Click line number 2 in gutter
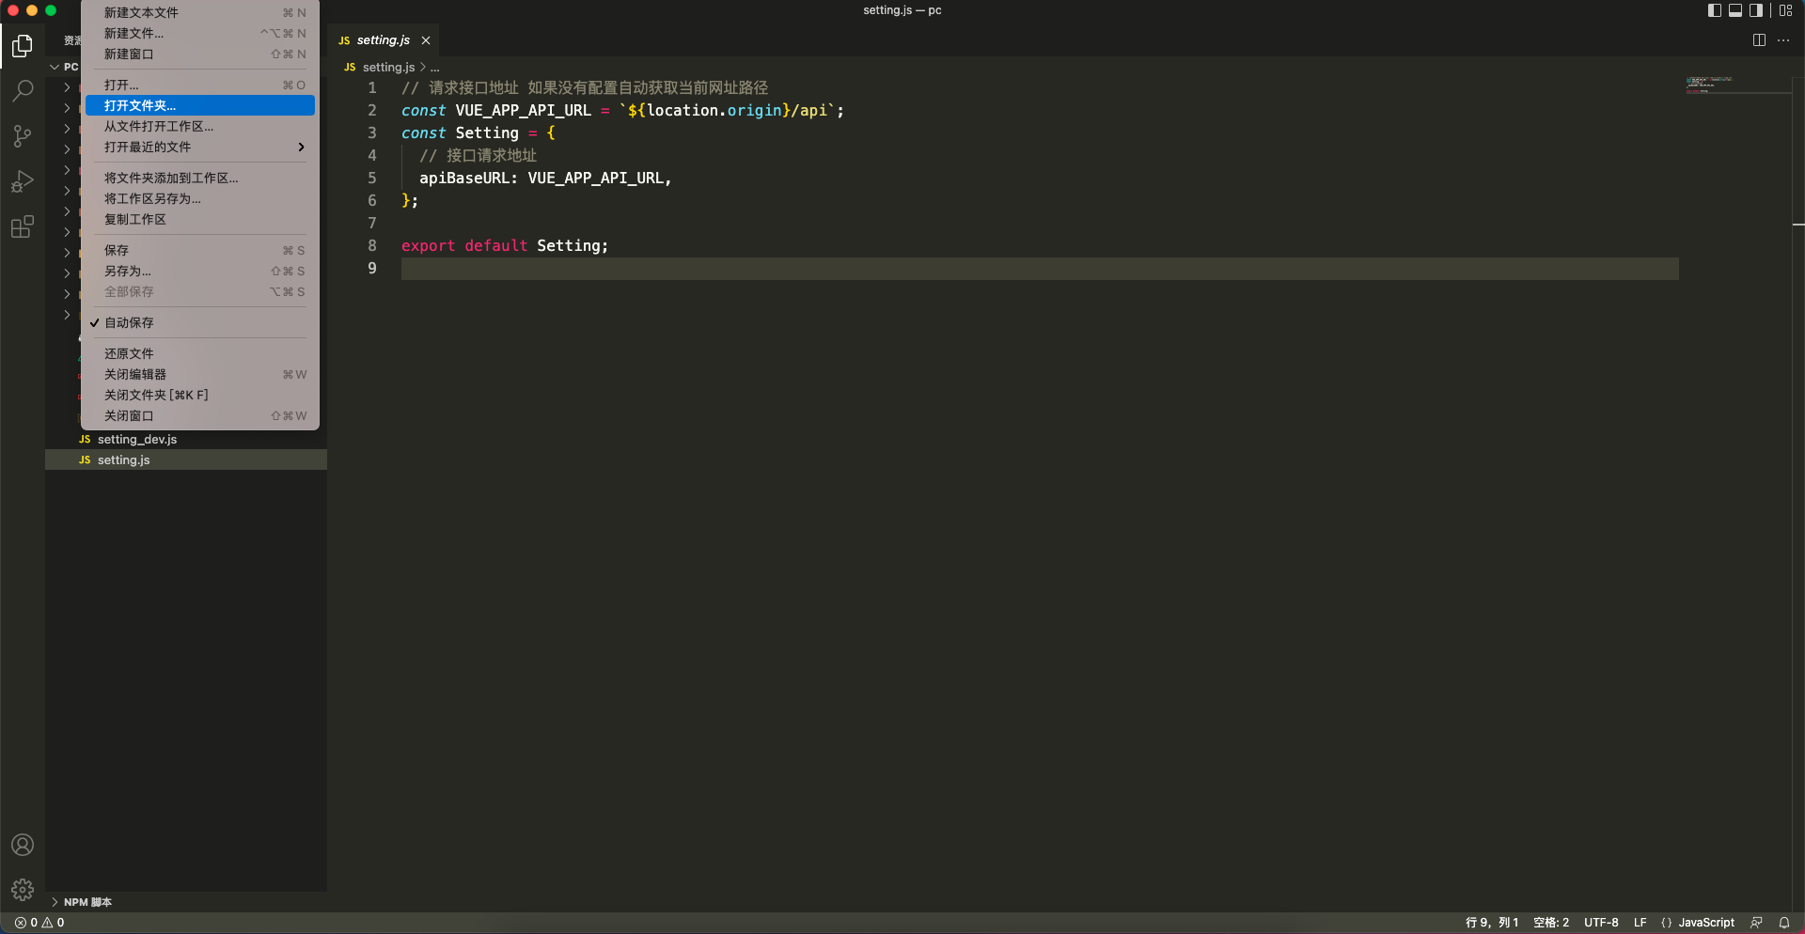The image size is (1805, 934). 372,110
